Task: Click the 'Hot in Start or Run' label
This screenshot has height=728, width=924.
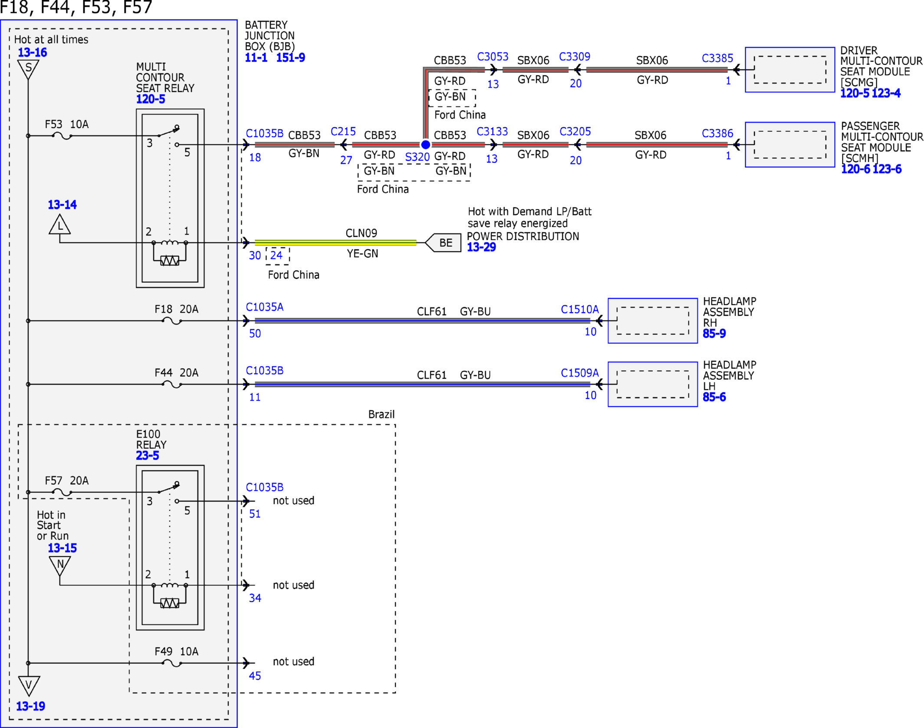Action: (52, 525)
